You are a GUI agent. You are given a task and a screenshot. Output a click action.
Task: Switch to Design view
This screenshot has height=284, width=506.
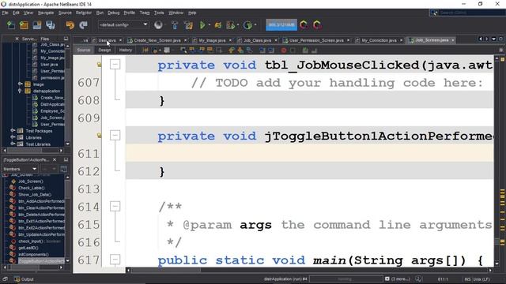[104, 50]
